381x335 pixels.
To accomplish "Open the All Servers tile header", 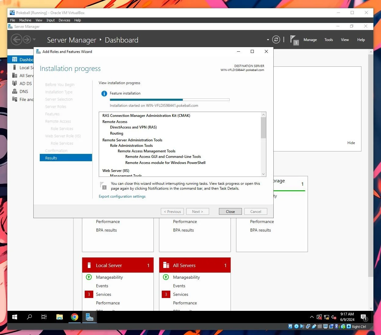I will point(195,265).
